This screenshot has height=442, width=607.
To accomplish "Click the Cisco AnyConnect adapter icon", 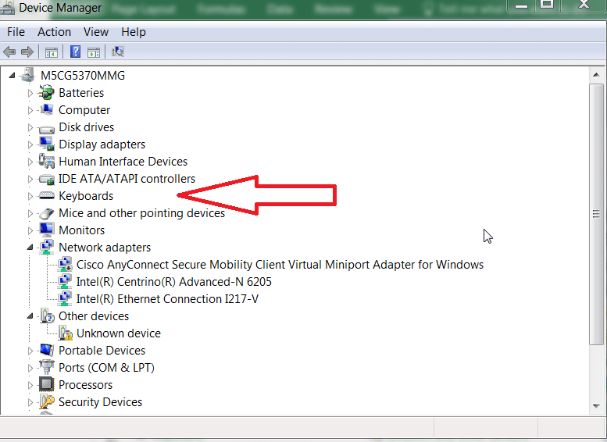I will tap(65, 265).
